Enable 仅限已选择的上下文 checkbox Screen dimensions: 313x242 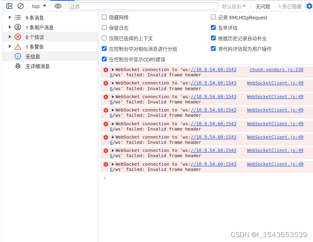click(104, 38)
